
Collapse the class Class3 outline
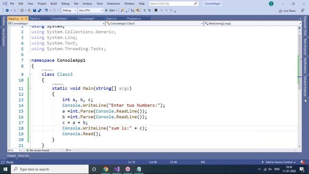point(30,74)
